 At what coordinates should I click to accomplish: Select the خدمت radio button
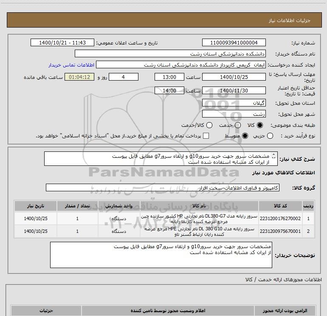[x=238, y=125]
